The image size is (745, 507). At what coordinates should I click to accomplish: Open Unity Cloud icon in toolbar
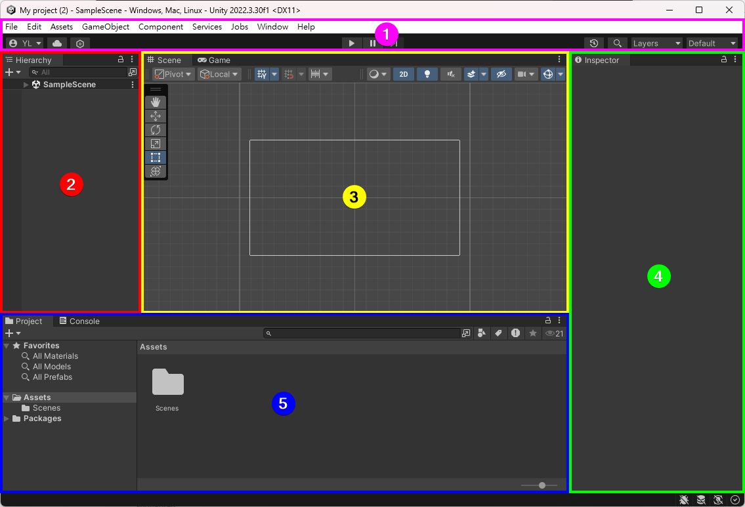[57, 43]
